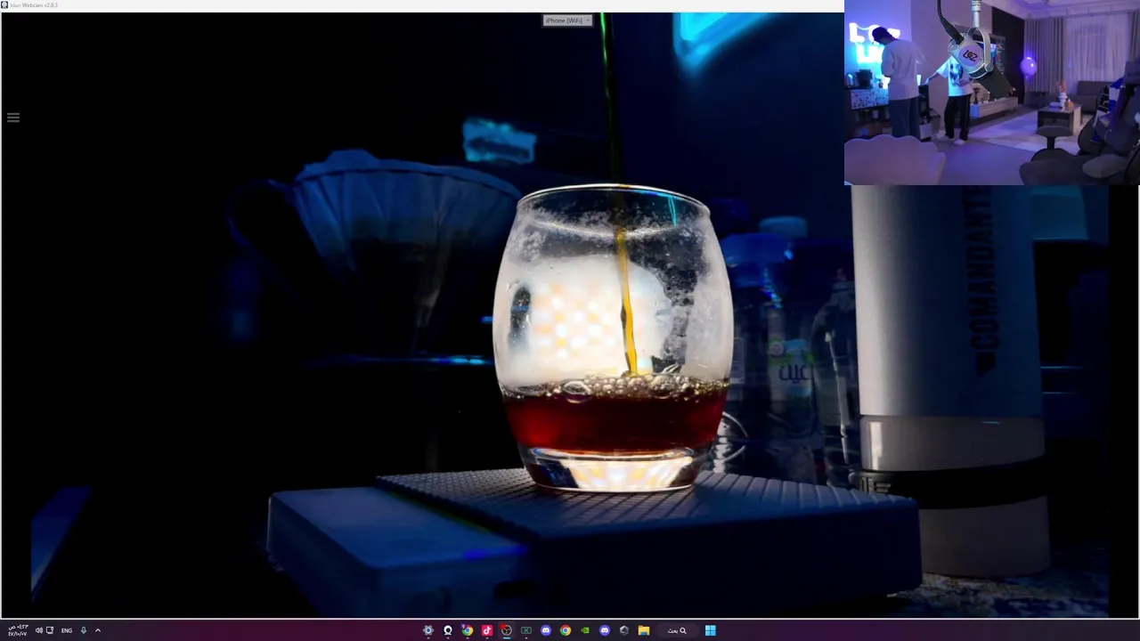Screen dimensions: 1140x641
Task: Open the volume control in system tray
Action: click(x=39, y=630)
